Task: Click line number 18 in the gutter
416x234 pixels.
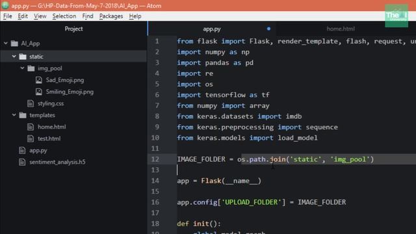Action: click(x=155, y=224)
